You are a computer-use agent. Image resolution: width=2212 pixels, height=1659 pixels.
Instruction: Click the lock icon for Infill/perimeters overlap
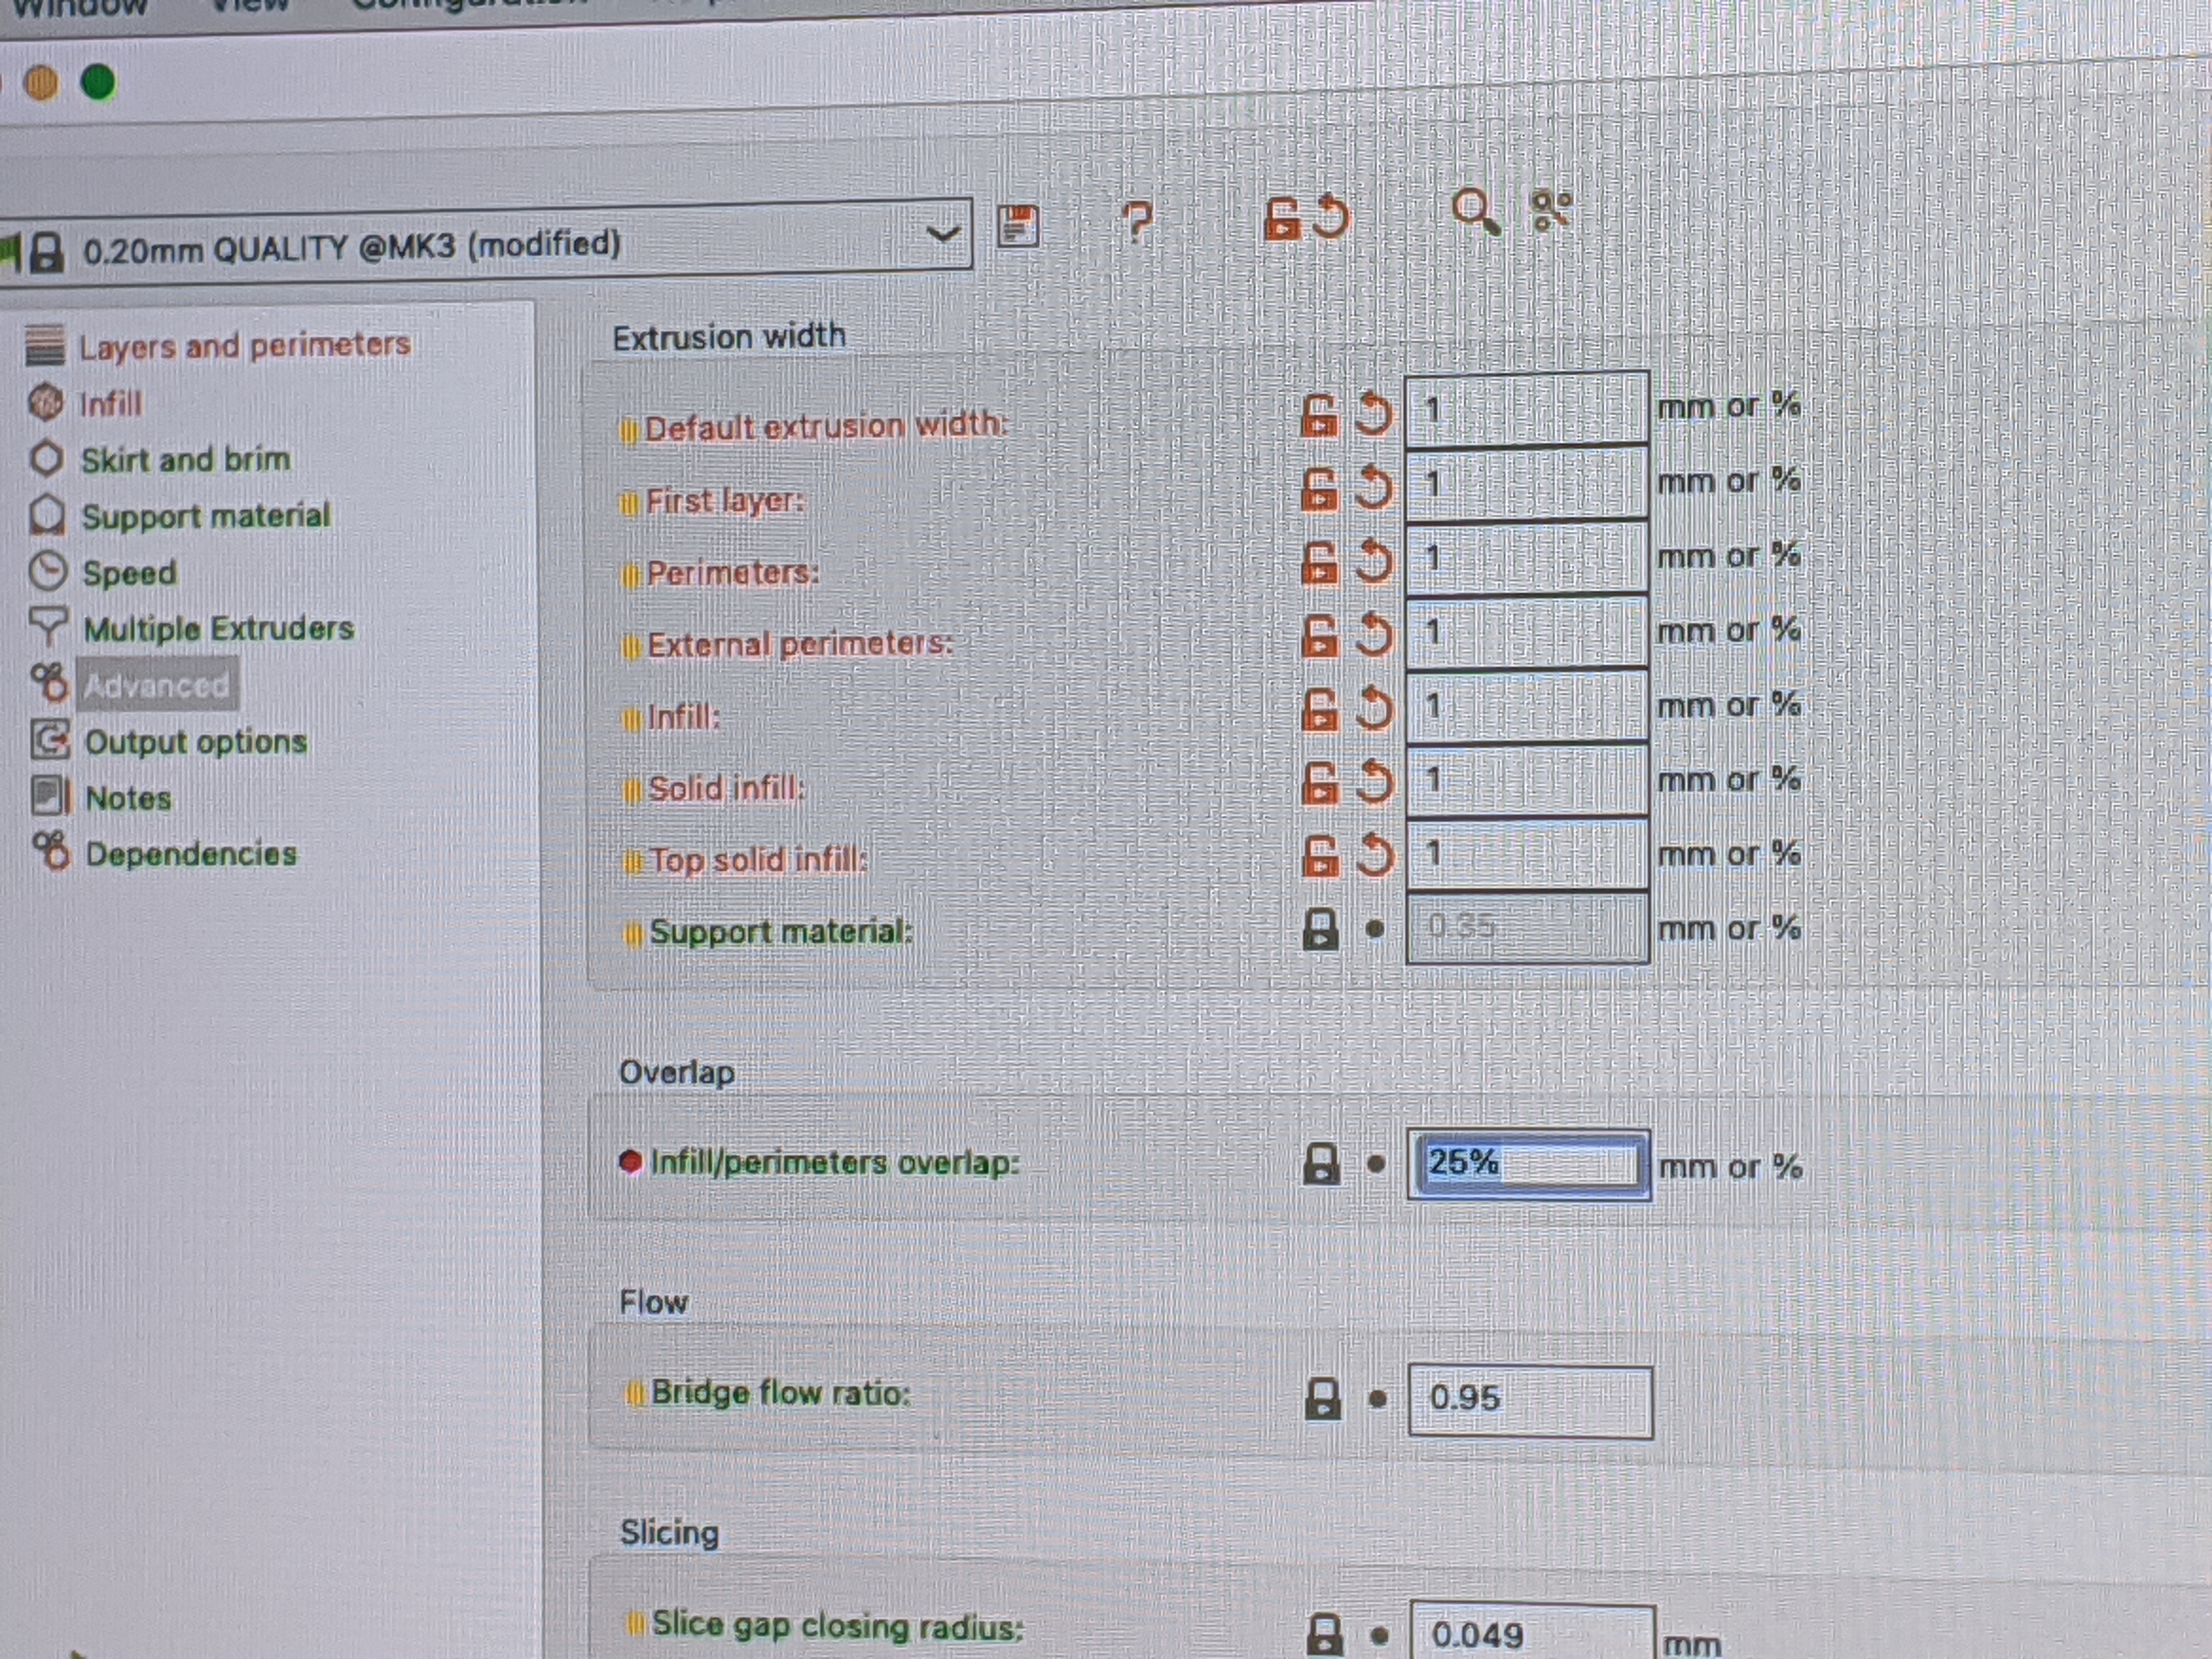point(1322,1164)
